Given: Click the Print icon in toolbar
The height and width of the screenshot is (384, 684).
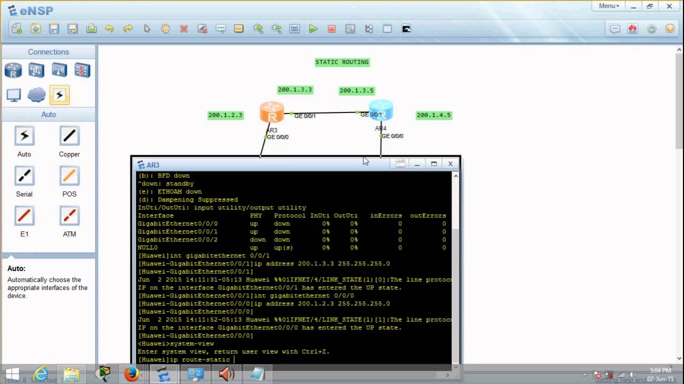Looking at the screenshot, I should point(91,29).
